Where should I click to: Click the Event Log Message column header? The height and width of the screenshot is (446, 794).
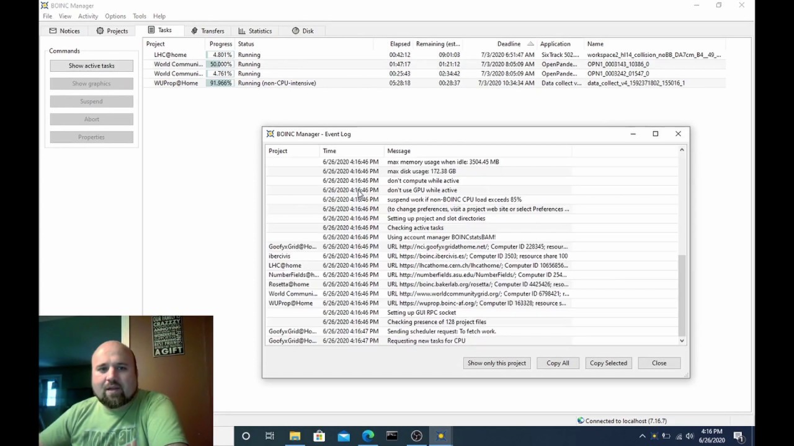pos(478,151)
